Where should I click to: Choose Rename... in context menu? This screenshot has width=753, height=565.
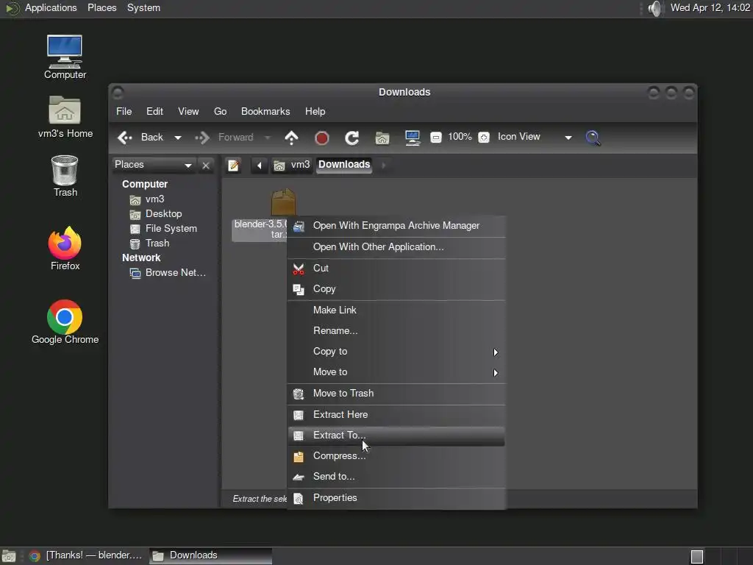coord(396,331)
